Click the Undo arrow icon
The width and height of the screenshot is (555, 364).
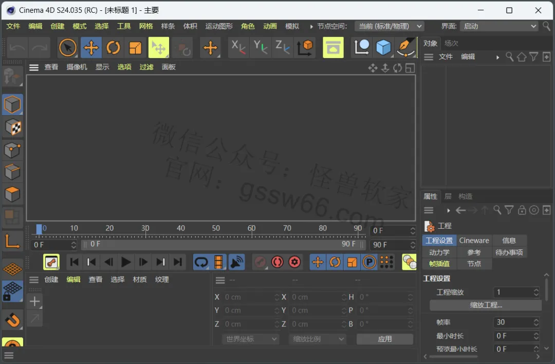pos(17,47)
